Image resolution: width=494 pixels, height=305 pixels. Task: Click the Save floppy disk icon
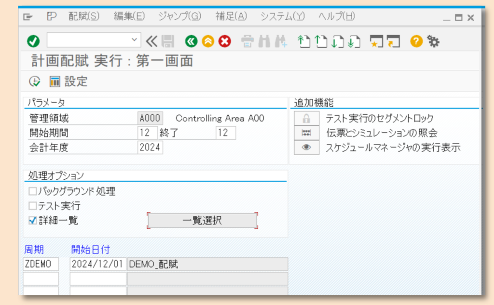(168, 41)
